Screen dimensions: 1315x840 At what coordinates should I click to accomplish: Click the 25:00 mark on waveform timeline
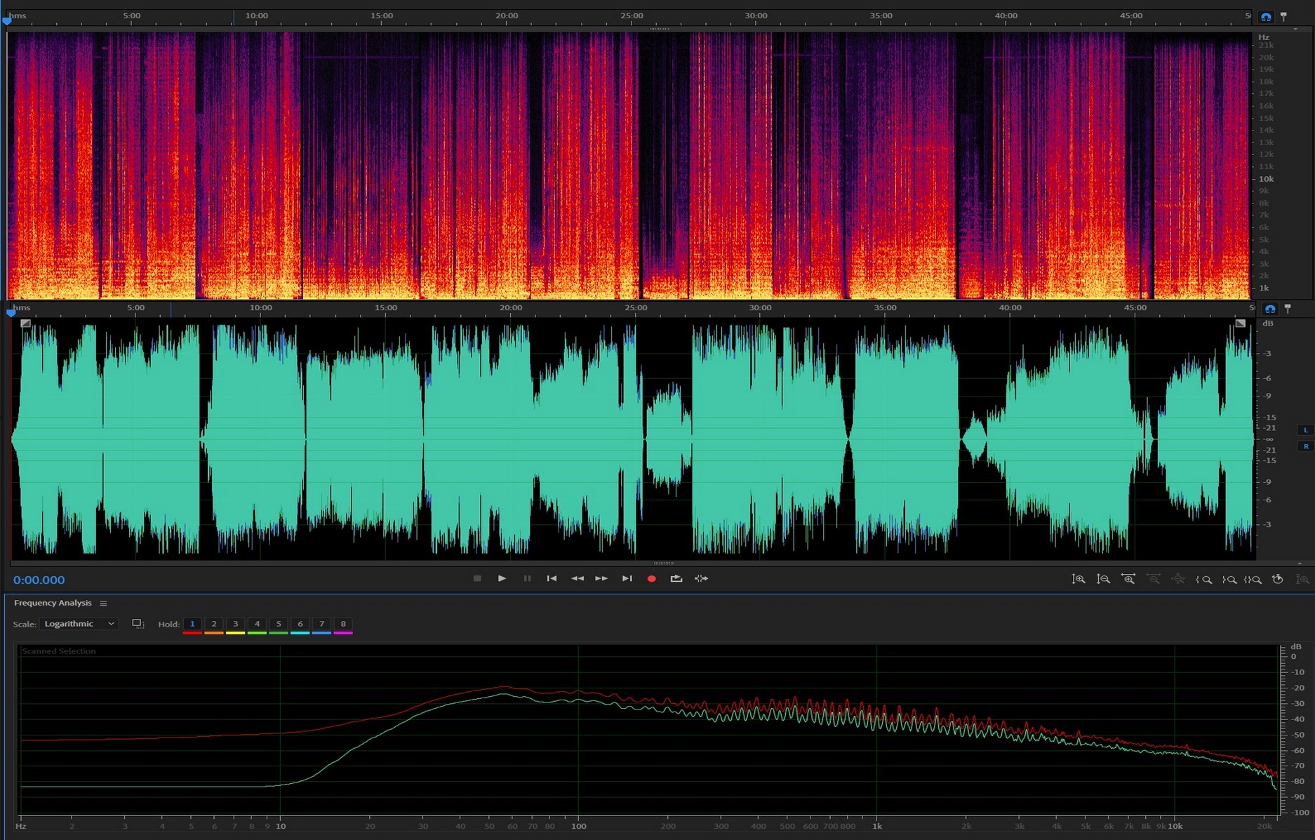click(x=636, y=307)
